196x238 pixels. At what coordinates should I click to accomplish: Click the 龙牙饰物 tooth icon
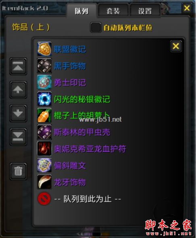(44, 182)
